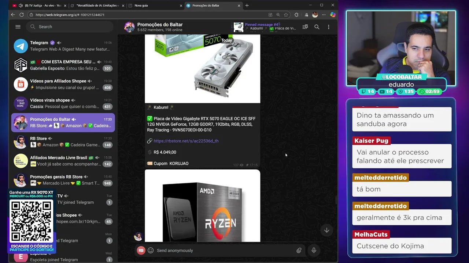
Task: View site information lock icon
Action: click(32, 15)
